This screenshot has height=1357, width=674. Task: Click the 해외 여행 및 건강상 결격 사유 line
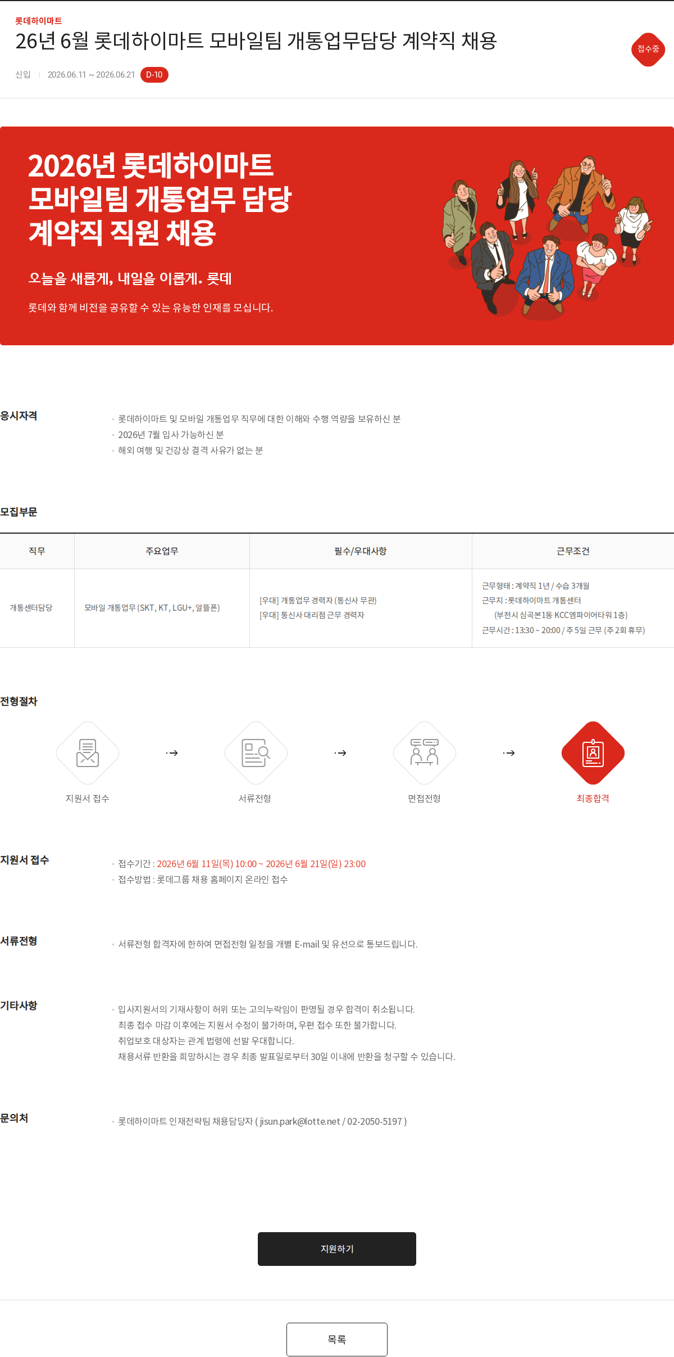[190, 450]
